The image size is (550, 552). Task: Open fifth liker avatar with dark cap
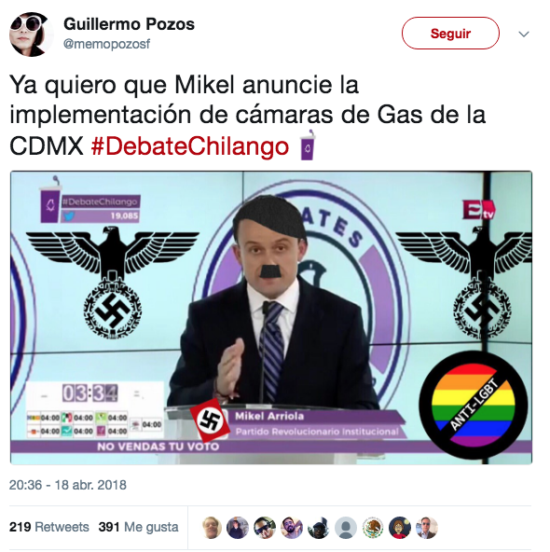point(319,528)
